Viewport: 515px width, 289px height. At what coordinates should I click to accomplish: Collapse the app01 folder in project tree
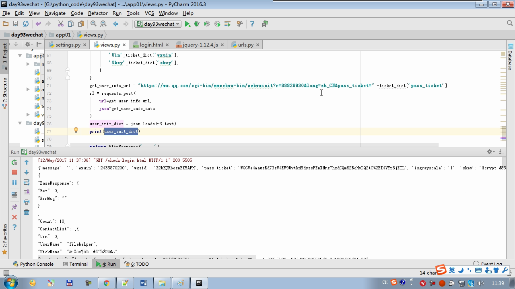20,56
